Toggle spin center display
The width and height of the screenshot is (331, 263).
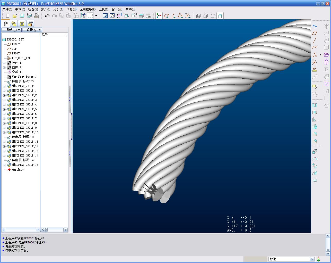(x=159, y=16)
